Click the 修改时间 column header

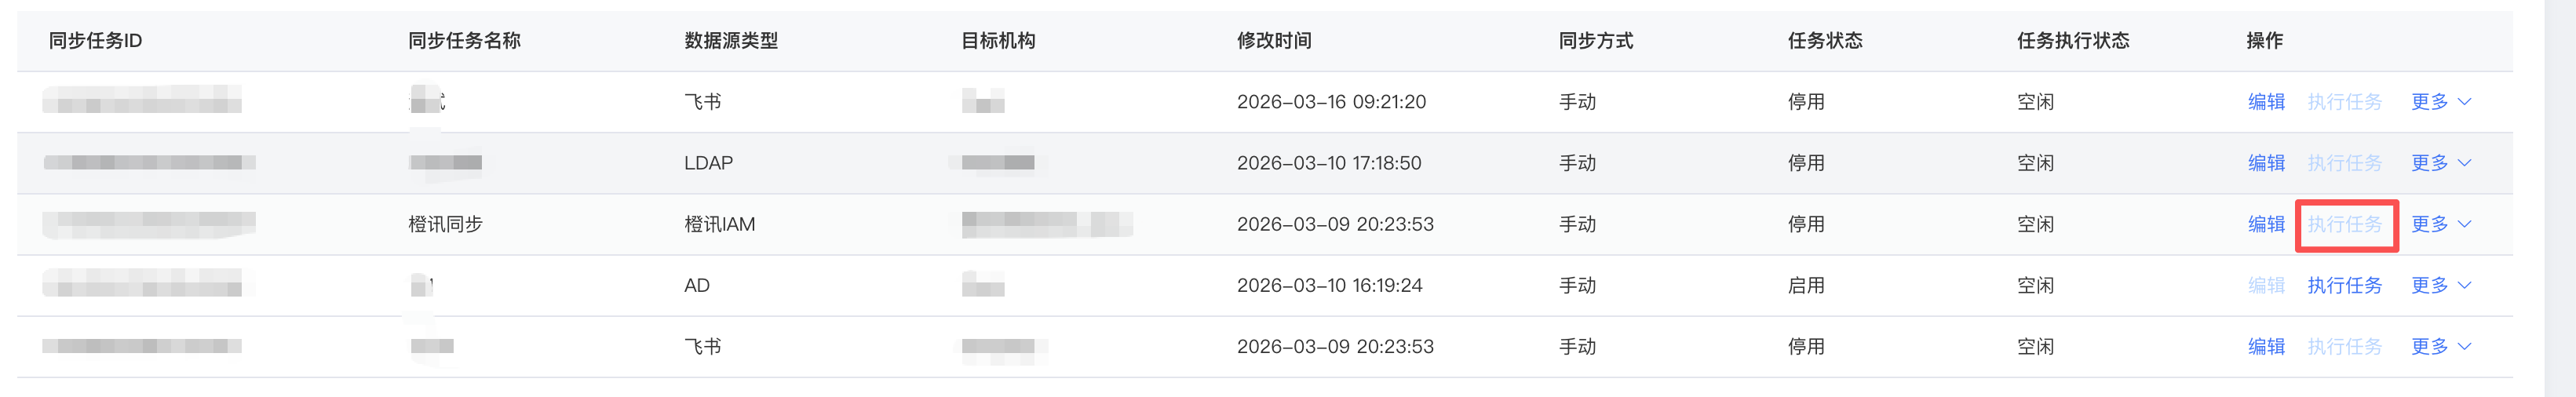point(1273,41)
